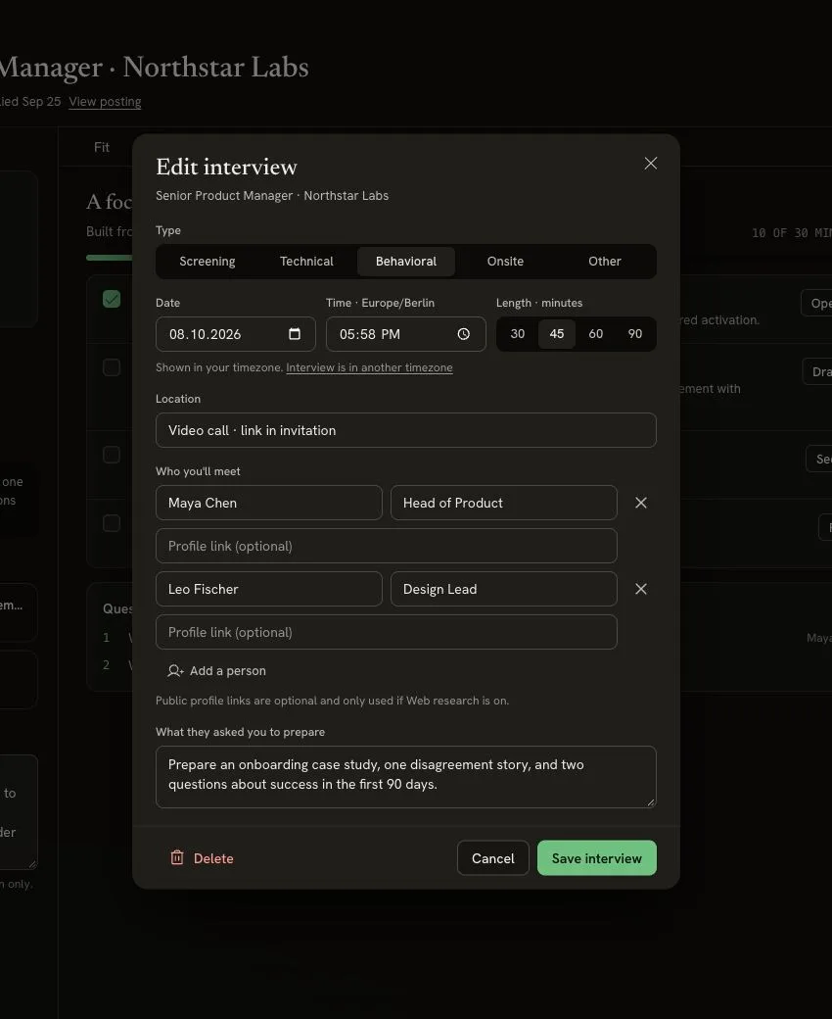Click the profile link field under Leo Fischer
The height and width of the screenshot is (1019, 832).
[387, 632]
